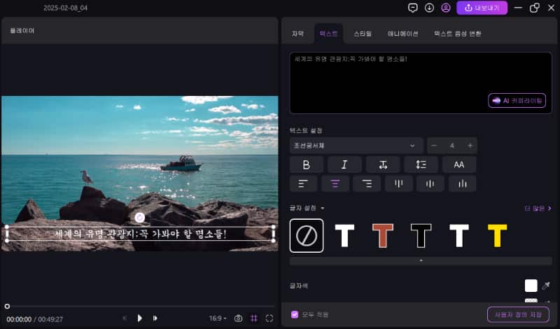Select the no-style text preset

coord(307,236)
